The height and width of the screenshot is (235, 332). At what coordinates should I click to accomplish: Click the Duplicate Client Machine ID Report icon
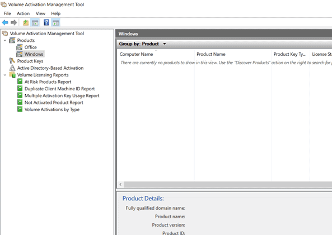pos(20,88)
